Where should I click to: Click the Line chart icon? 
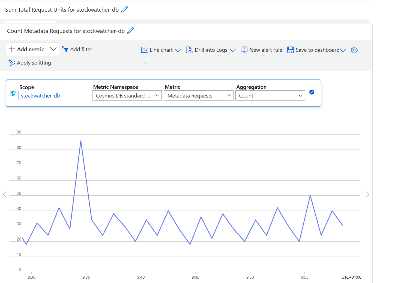(x=144, y=50)
